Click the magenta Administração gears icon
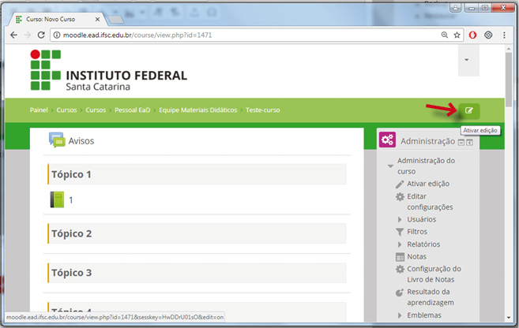The height and width of the screenshot is (328, 519). click(387, 140)
